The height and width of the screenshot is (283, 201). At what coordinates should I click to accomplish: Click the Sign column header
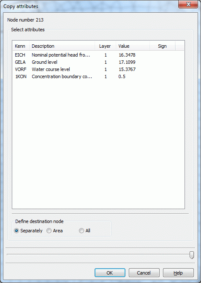tap(162, 46)
